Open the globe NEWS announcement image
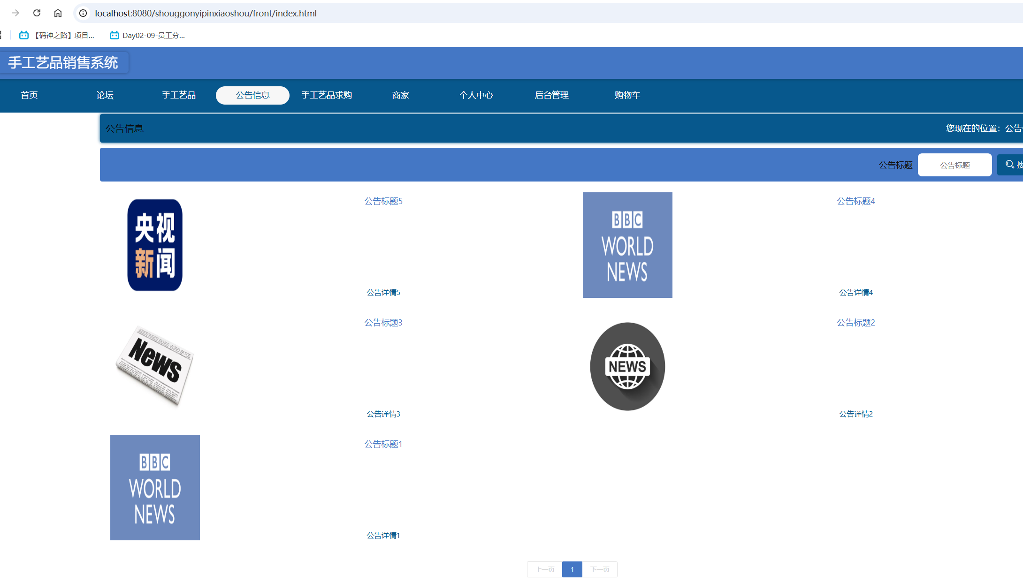This screenshot has width=1023, height=583. pos(627,366)
